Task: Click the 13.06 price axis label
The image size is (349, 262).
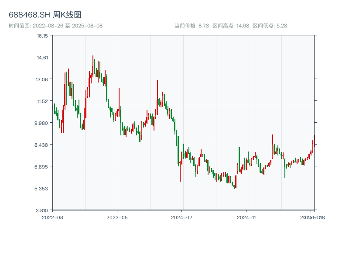Action: pyautogui.click(x=42, y=79)
